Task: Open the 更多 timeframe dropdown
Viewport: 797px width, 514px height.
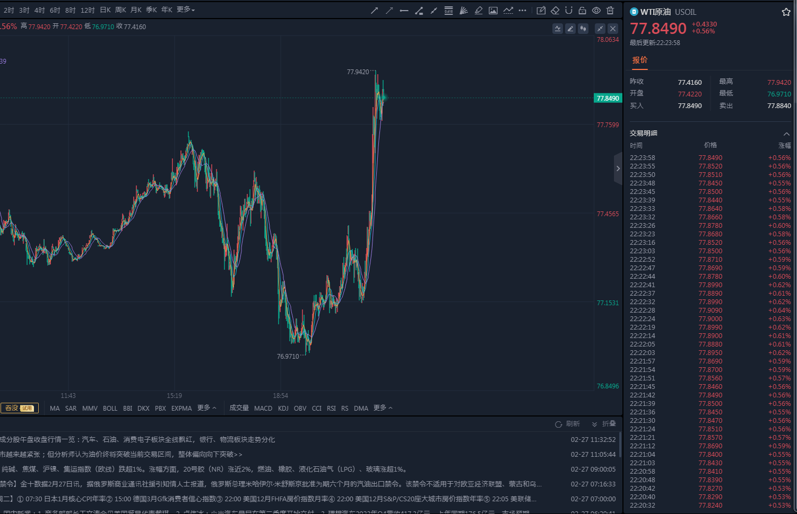Action: pos(186,10)
